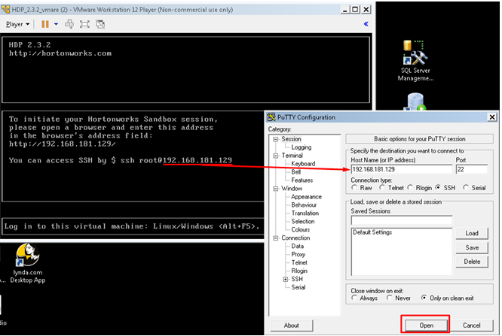Open the lynda.com Desktop App shortcut
502x336 pixels.
[x=28, y=264]
